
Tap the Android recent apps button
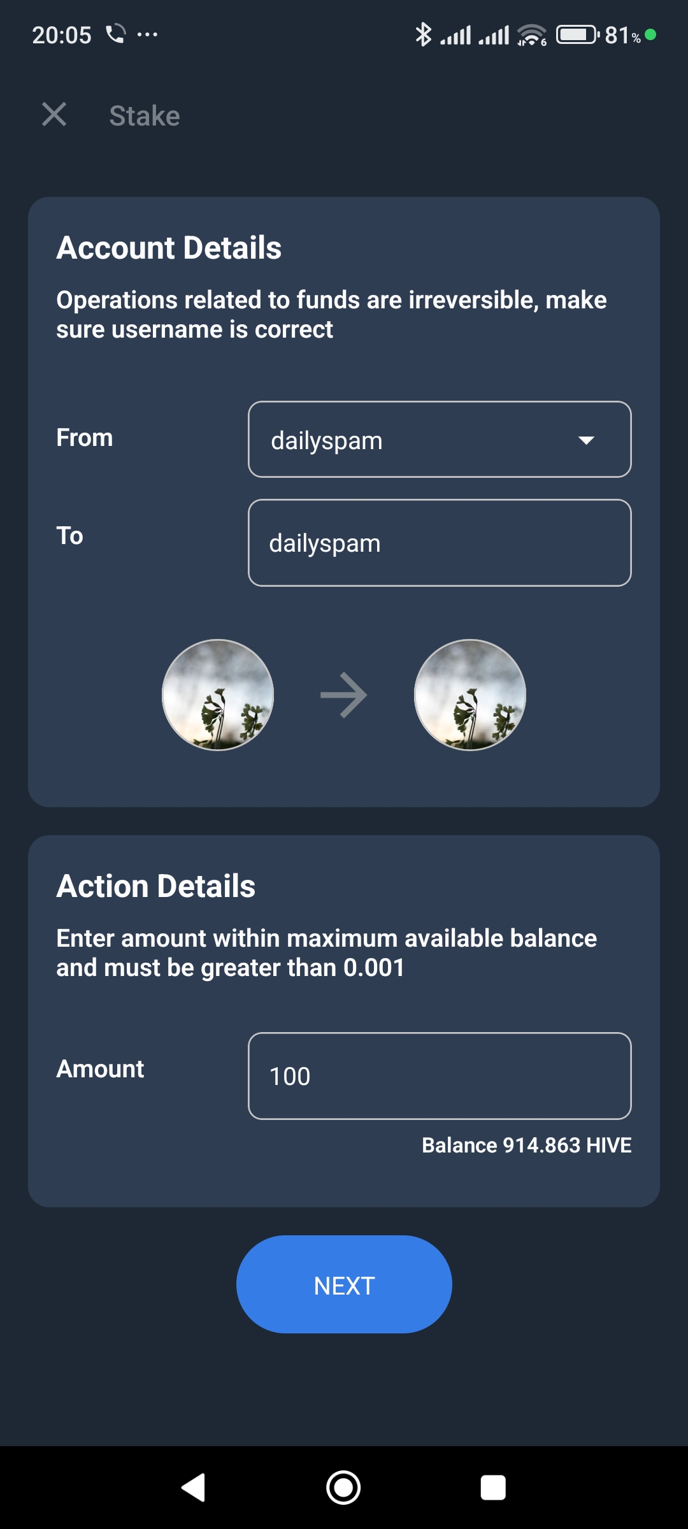[x=493, y=1488]
